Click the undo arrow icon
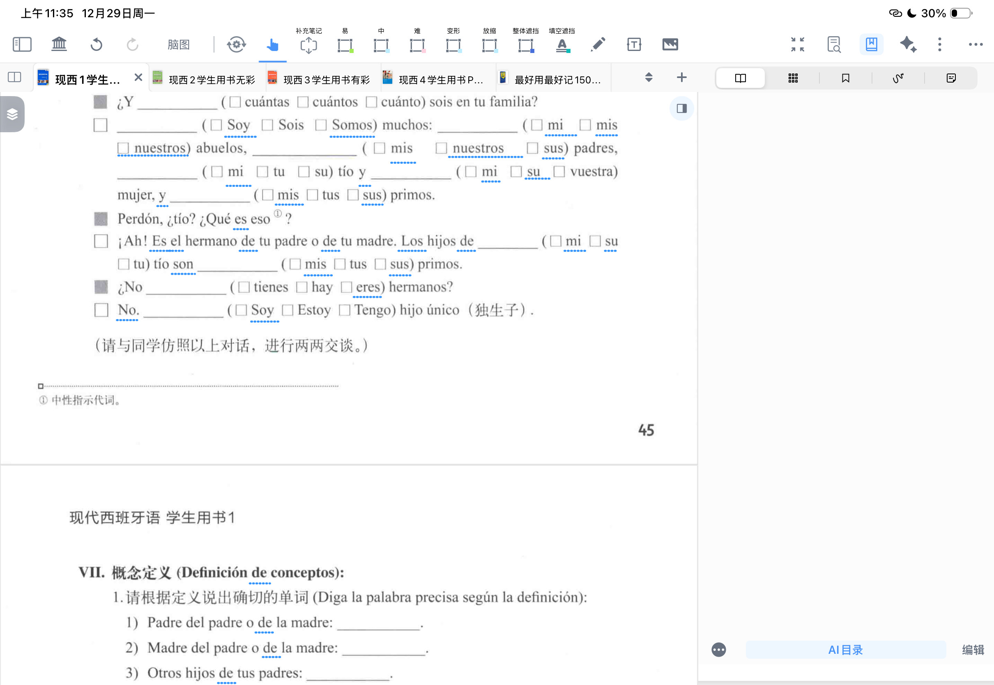The height and width of the screenshot is (685, 994). click(97, 44)
